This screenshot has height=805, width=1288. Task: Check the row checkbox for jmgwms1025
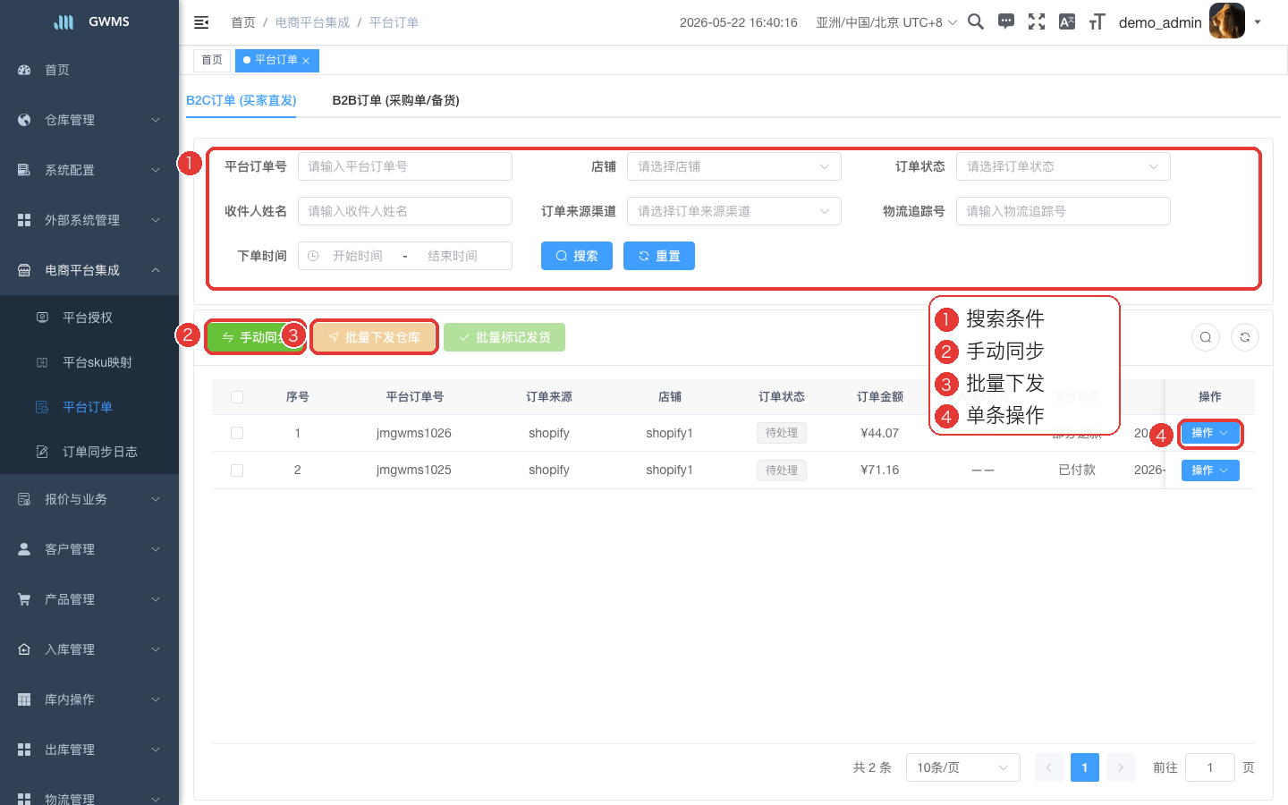[237, 470]
